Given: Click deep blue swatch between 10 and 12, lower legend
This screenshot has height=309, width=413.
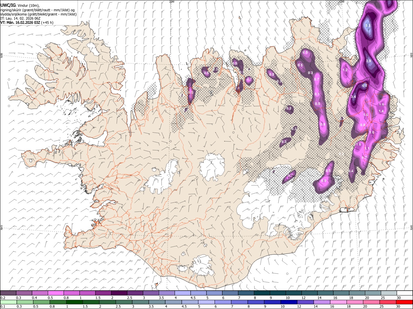Looking at the screenshot, I should [x=289, y=302].
